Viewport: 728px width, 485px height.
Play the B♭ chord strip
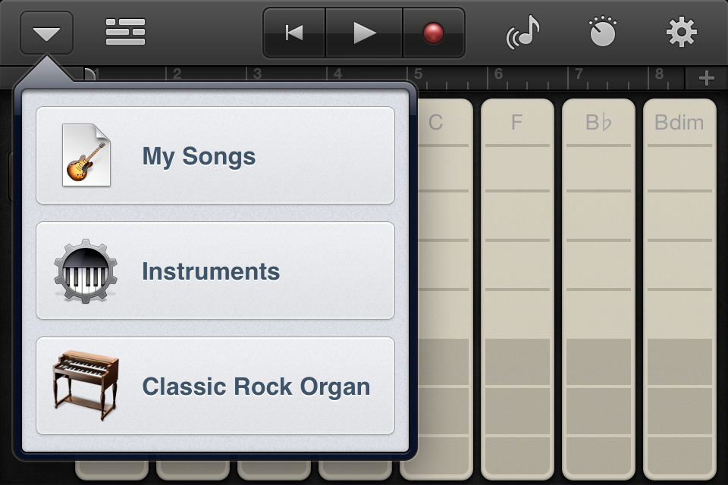point(598,288)
